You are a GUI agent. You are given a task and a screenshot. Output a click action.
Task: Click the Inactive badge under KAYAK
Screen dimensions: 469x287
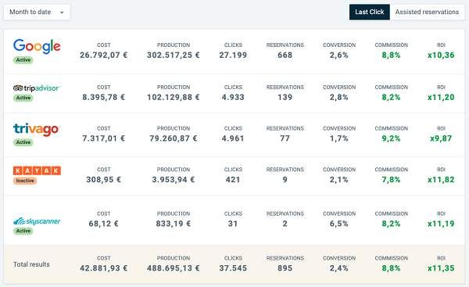(x=25, y=181)
